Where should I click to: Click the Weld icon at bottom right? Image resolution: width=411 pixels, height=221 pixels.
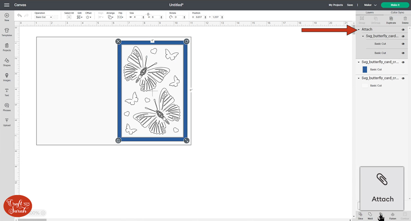point(370,215)
